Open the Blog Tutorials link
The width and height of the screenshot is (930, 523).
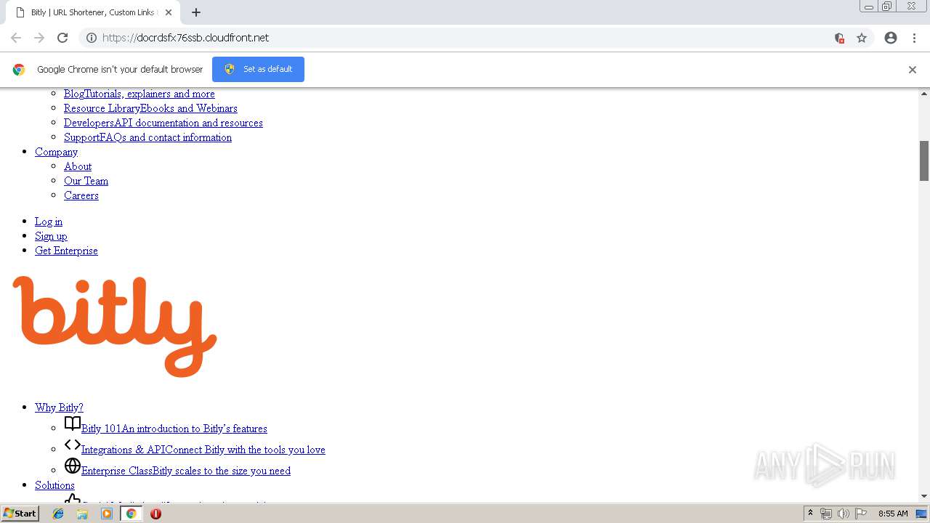coord(139,94)
